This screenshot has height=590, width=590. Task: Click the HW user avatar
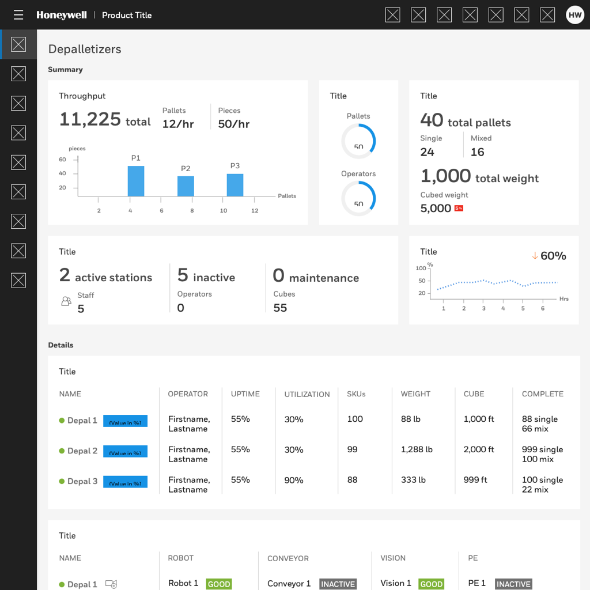click(575, 15)
